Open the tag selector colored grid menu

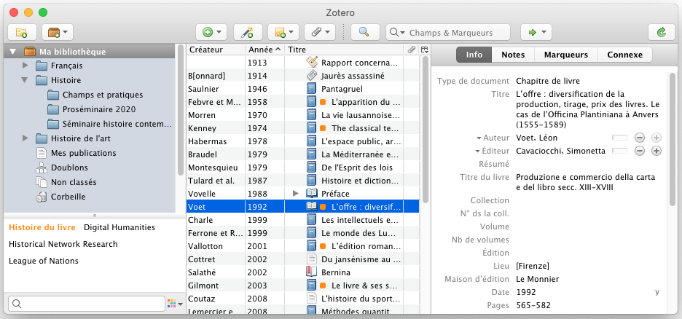pyautogui.click(x=175, y=304)
